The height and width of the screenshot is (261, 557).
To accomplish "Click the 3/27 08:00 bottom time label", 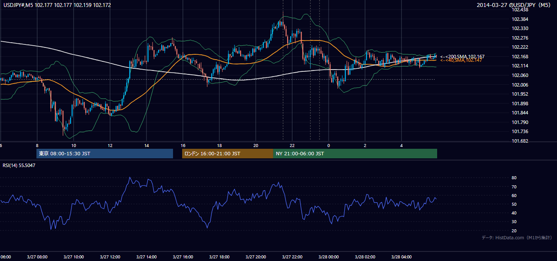I will point(37,257).
